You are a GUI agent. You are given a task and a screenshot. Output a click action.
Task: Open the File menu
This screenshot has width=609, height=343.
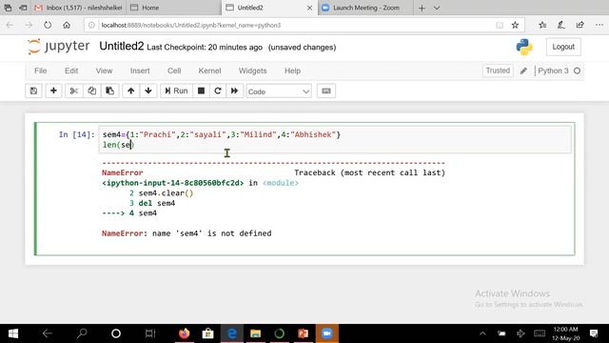40,71
